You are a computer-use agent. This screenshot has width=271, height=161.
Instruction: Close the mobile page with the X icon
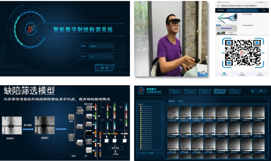[x=218, y=6]
